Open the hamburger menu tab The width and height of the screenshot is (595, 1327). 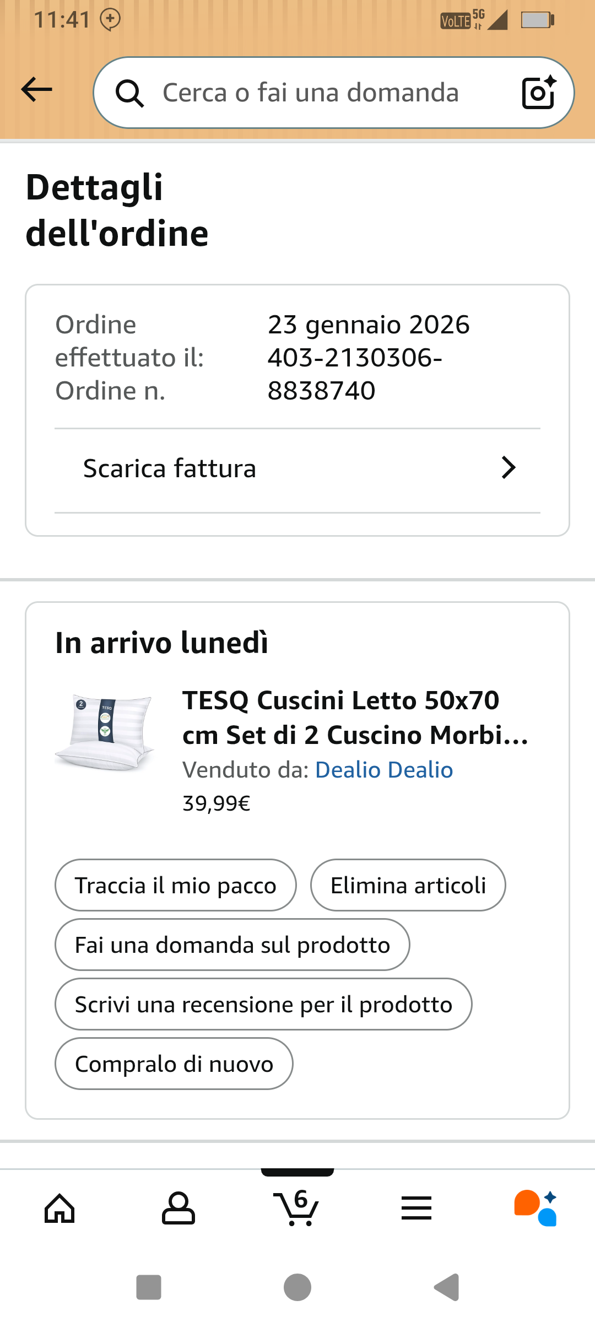(x=416, y=1209)
